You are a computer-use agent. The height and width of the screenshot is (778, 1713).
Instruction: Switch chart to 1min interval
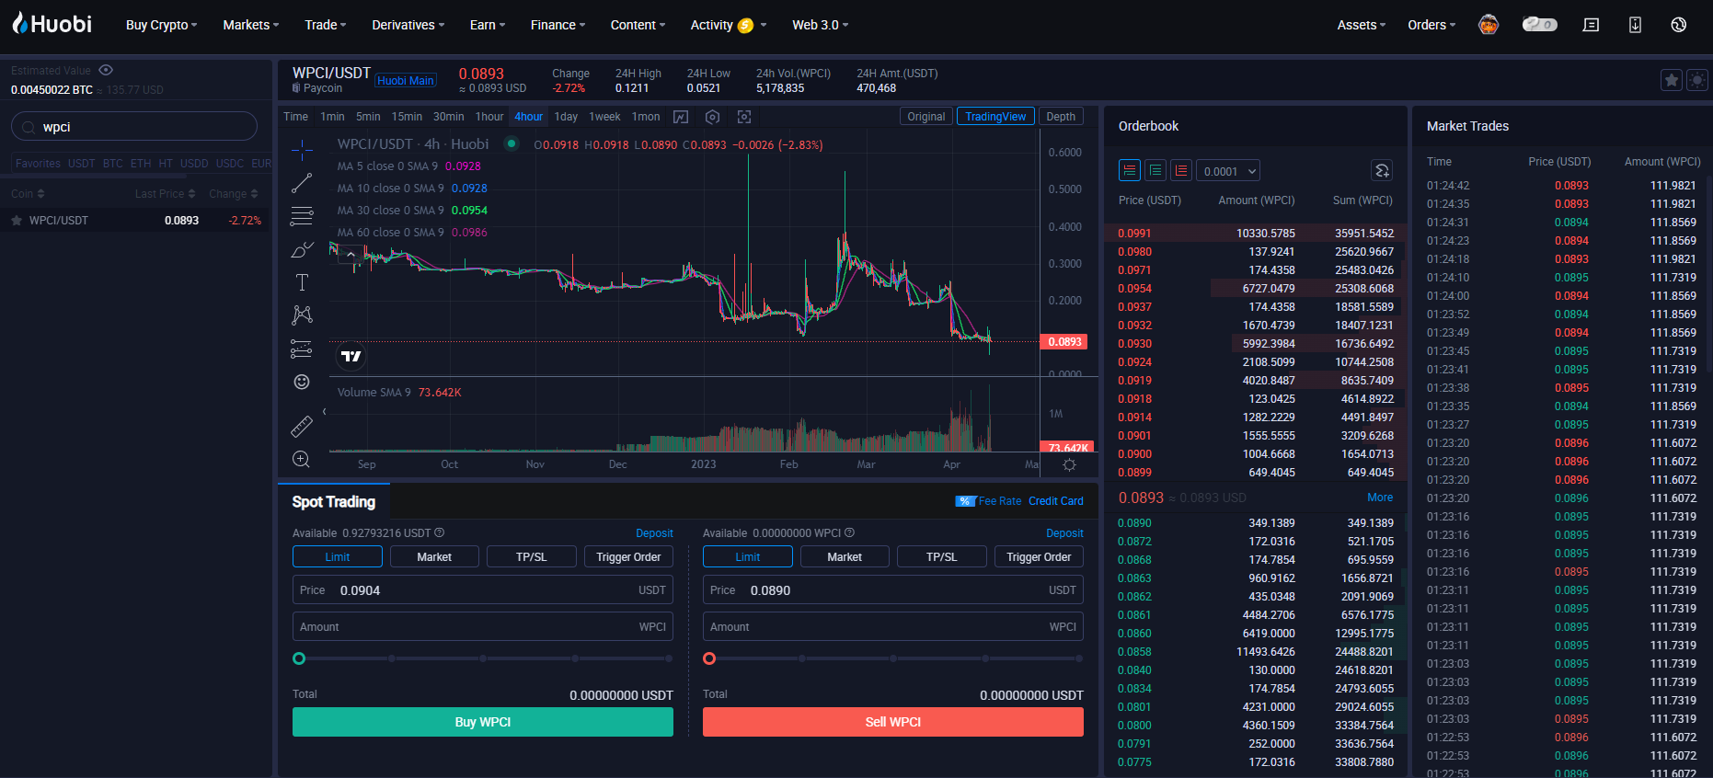coord(332,117)
